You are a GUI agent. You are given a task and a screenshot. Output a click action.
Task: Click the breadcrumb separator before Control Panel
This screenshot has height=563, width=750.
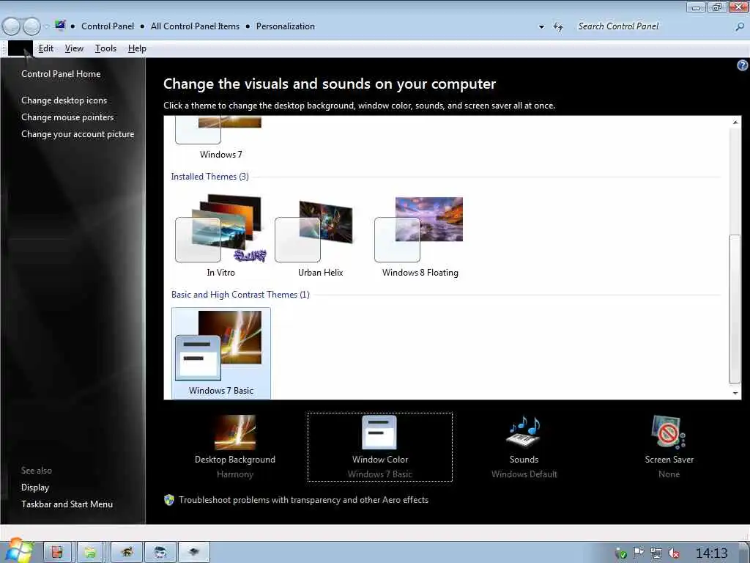click(73, 26)
